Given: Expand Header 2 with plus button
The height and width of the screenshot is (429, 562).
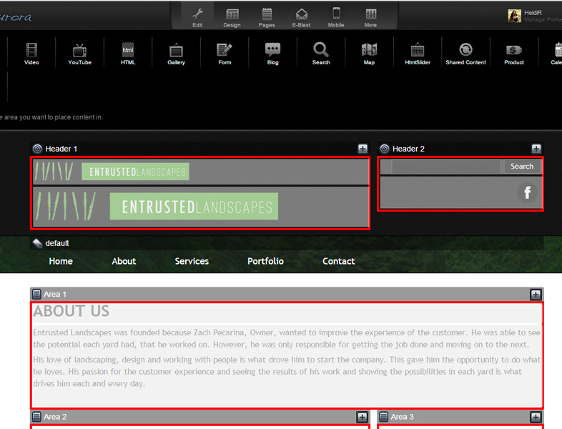Looking at the screenshot, I should pos(536,149).
